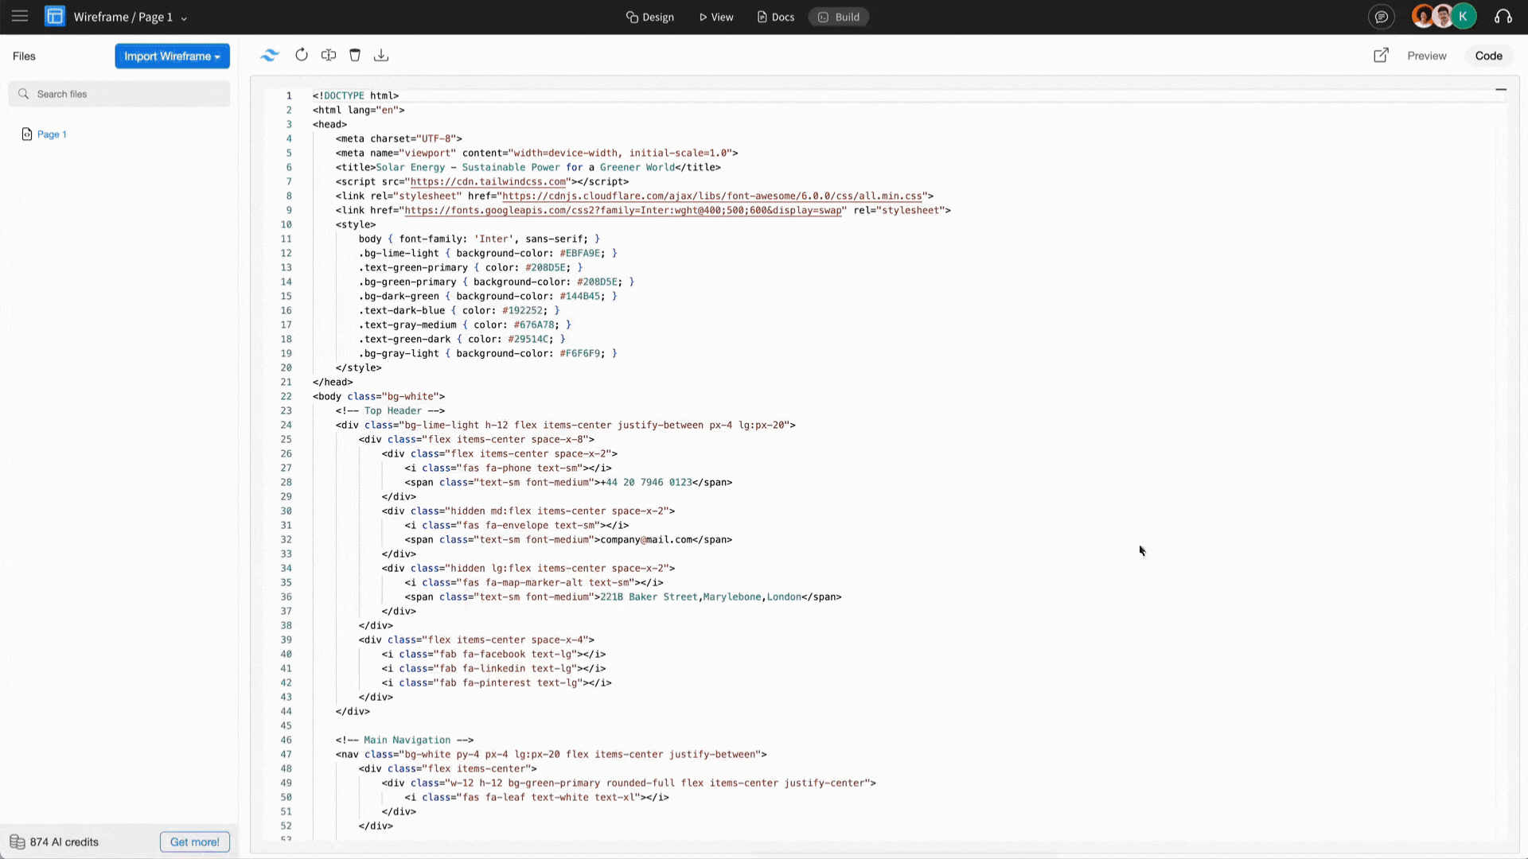Open the Import Wireframe dropdown
Viewport: 1528px width, 859px height.
tap(172, 56)
